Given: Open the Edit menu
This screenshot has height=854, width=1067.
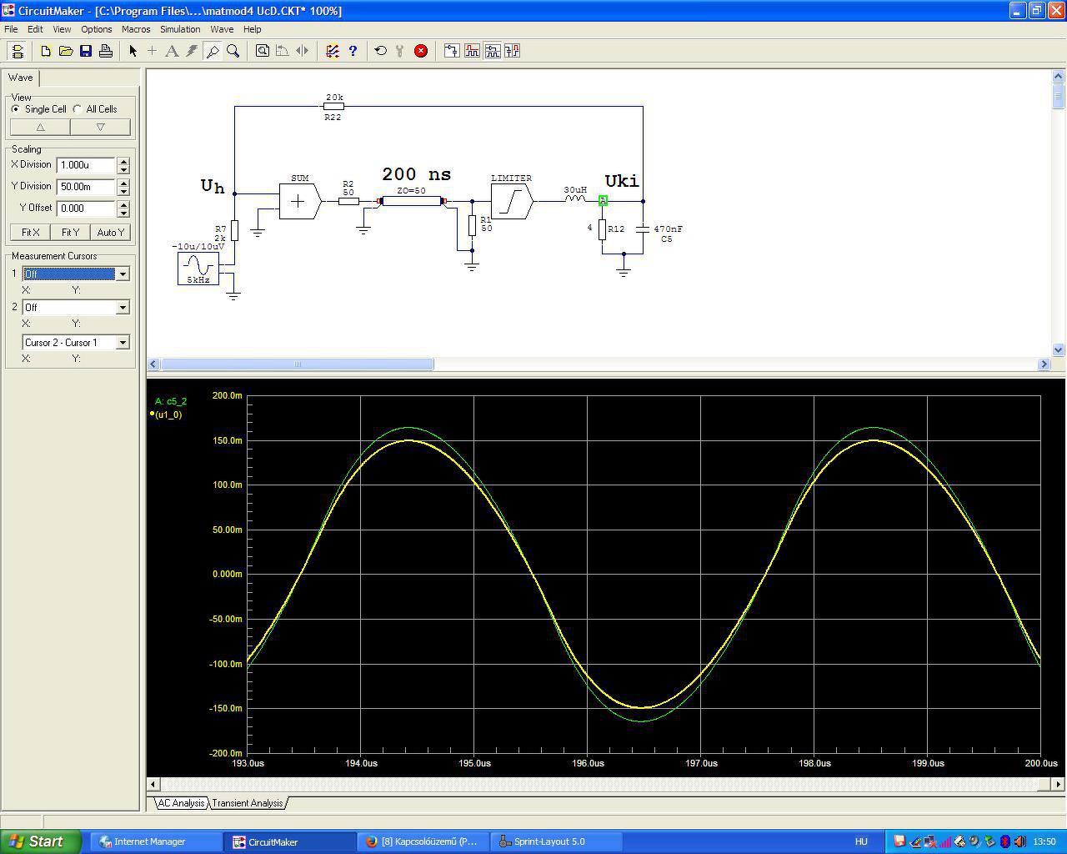Looking at the screenshot, I should 35,29.
